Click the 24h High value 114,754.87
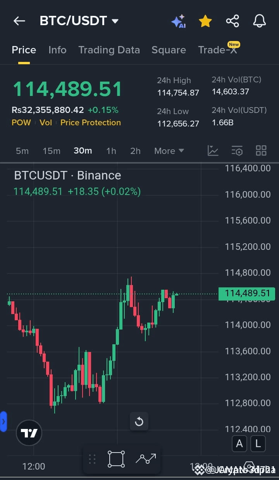Screen dimensions: 279x480 (178, 93)
